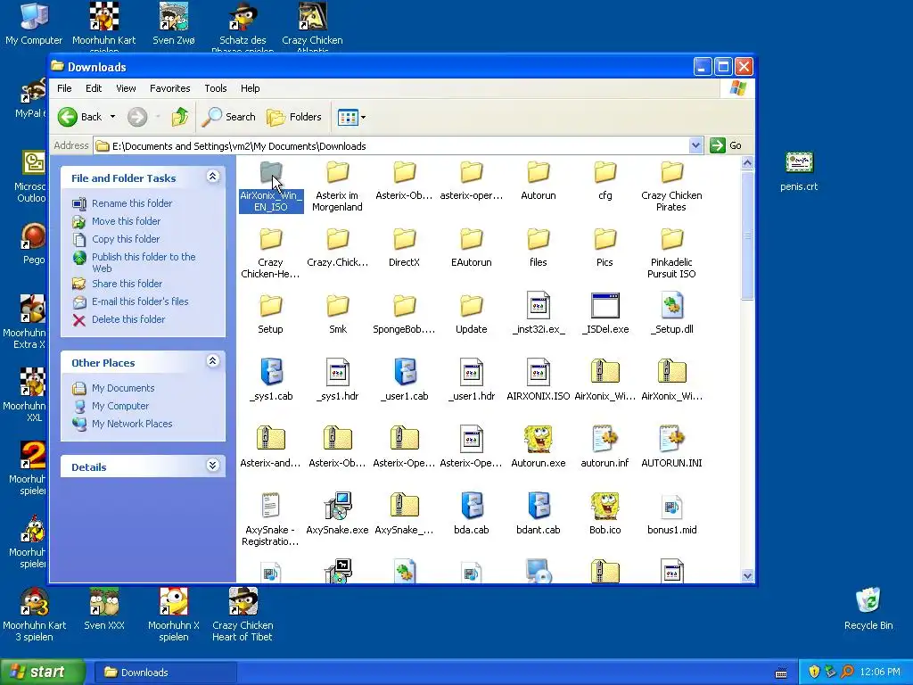Click Publish this folder to the Web
The height and width of the screenshot is (685, 913).
(144, 263)
